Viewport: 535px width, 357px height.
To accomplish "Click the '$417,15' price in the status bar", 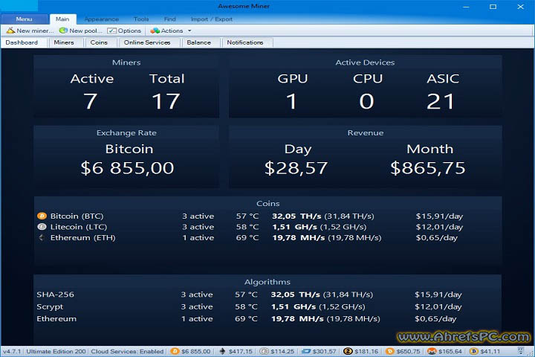I will [x=241, y=351].
